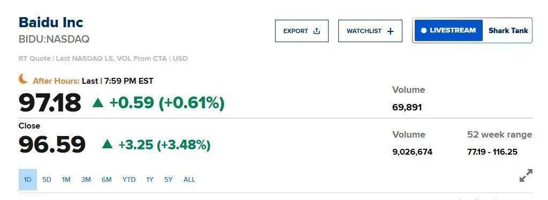Click the white dot in Livestream button
Screen dimensions: 548x200
424,30
